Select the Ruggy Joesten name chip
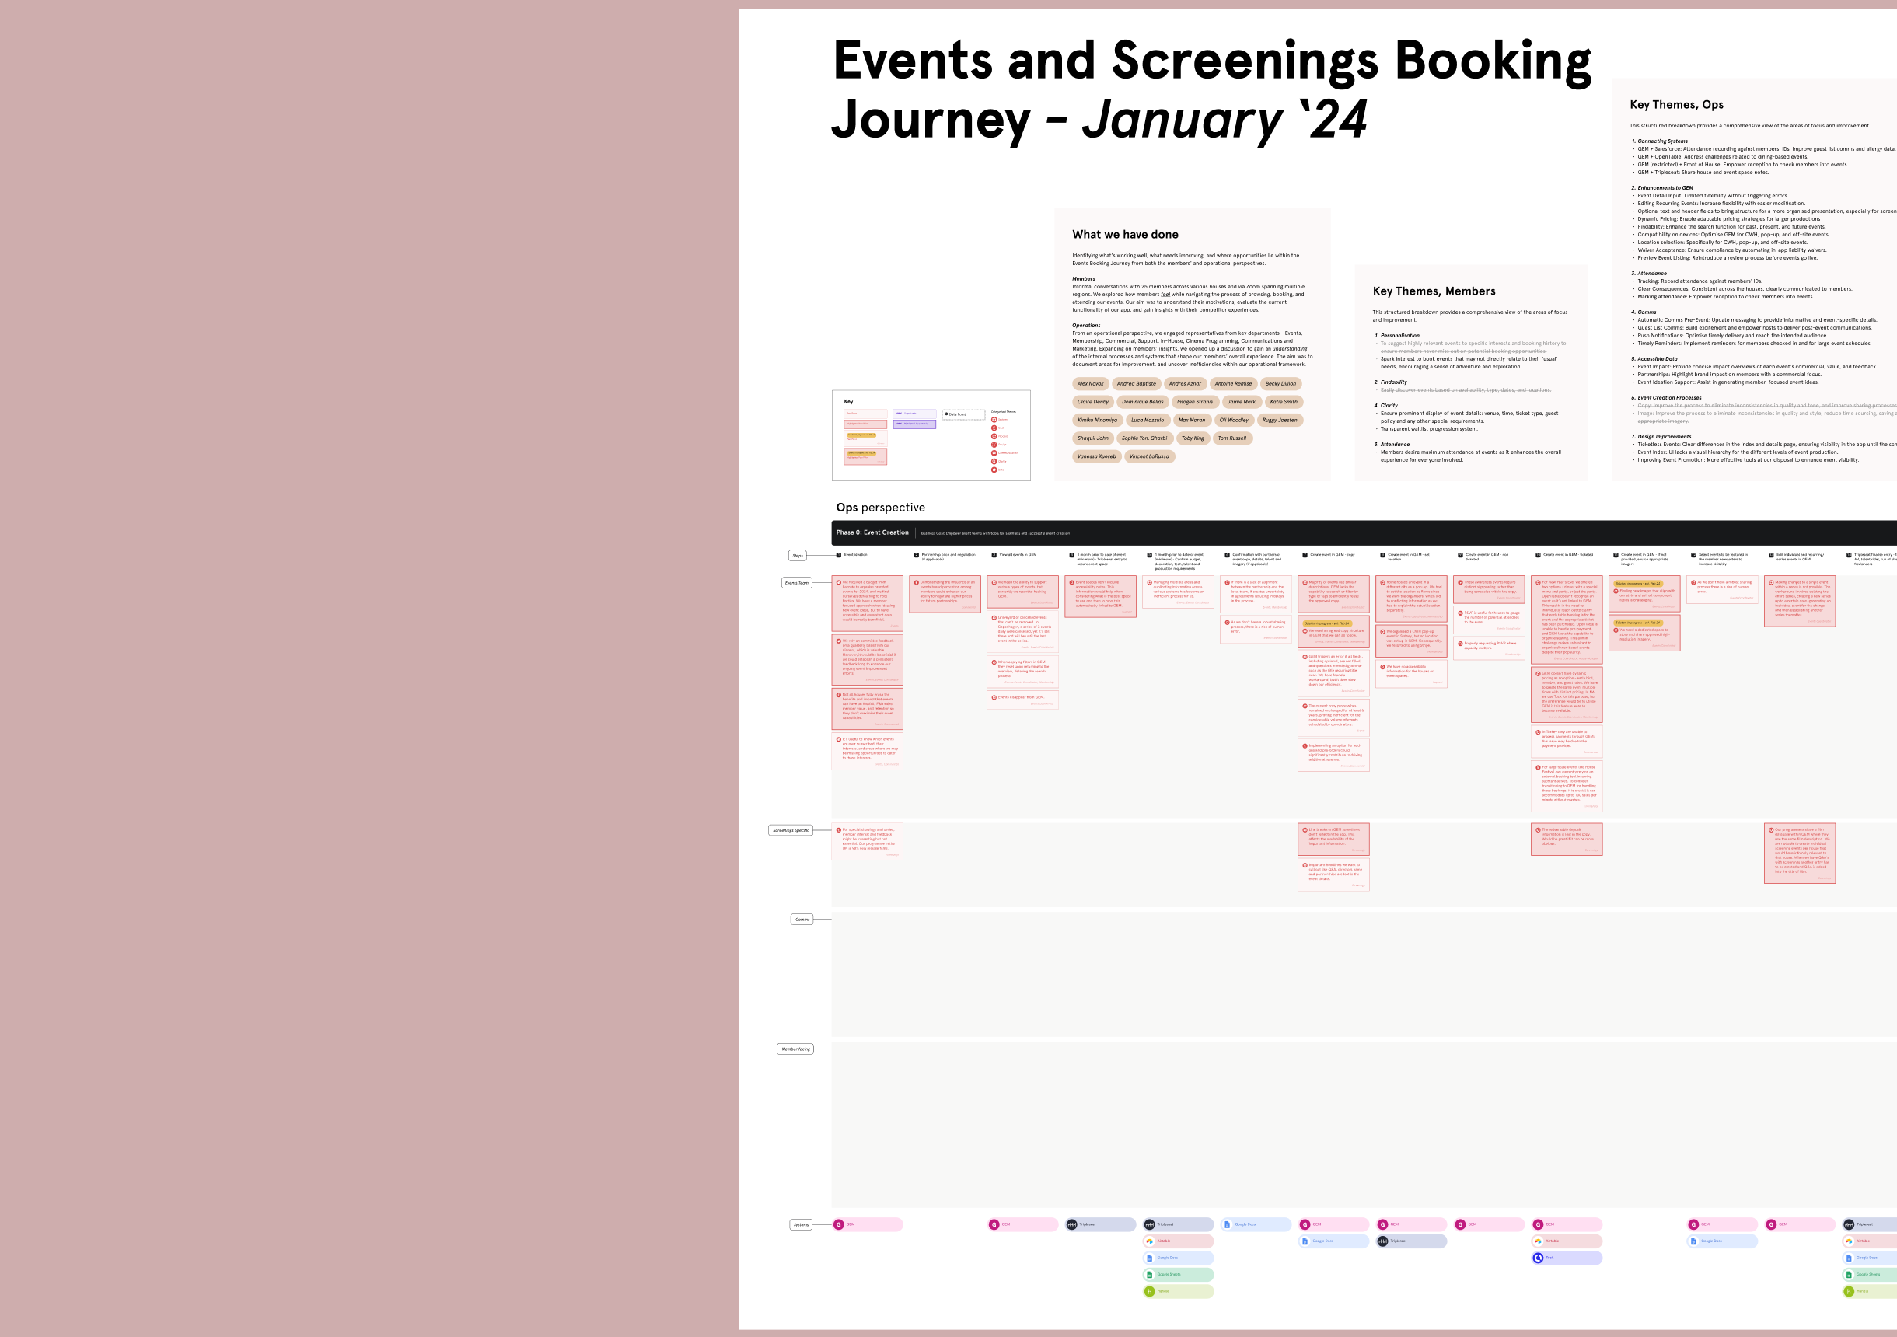1897x1337 pixels. tap(1280, 420)
